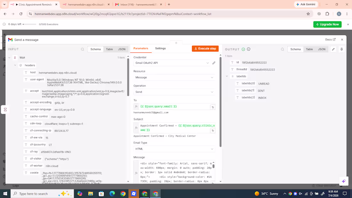This screenshot has height=198, width=352.
Task: Select the Parameters tab
Action: (x=141, y=48)
